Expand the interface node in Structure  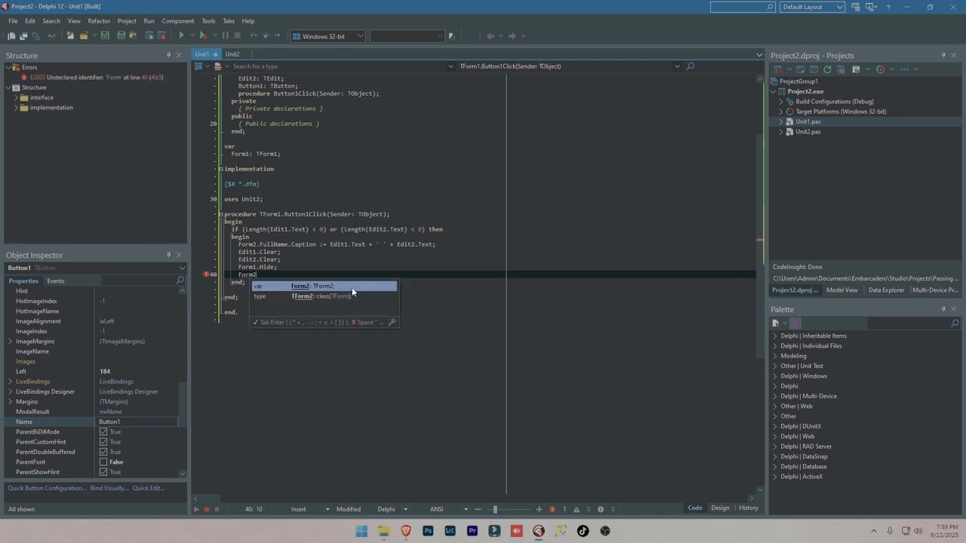(16, 98)
